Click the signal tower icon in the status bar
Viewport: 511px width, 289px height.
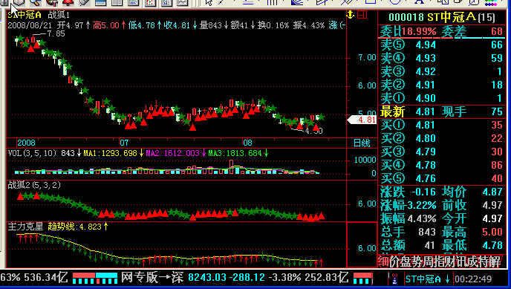(394, 279)
